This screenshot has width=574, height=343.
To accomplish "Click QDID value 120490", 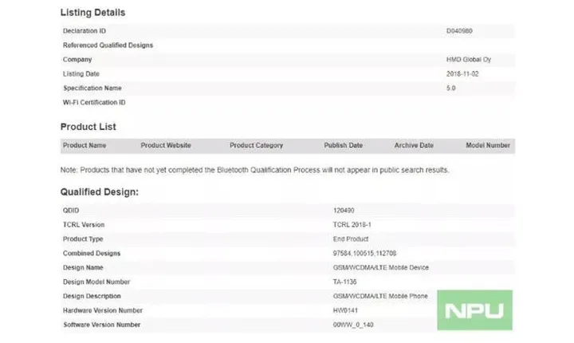I will tap(343, 211).
